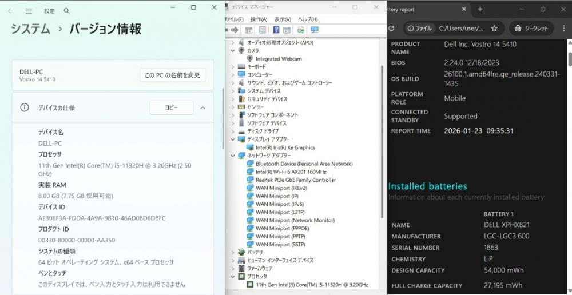
Task: Click the Settings search icon
Action: click(x=66, y=11)
